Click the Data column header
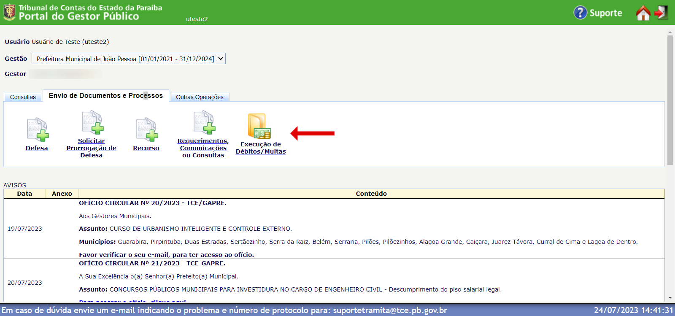The image size is (675, 316). point(24,194)
